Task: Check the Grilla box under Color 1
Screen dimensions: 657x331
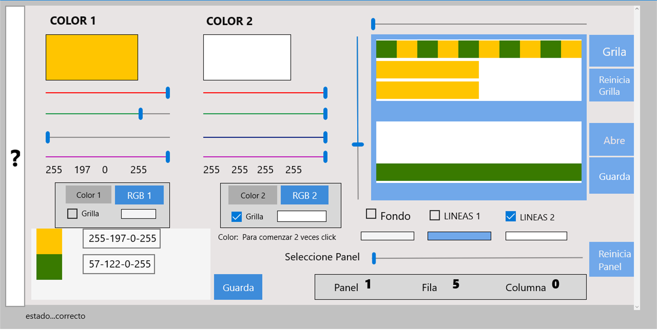Action: 72,213
